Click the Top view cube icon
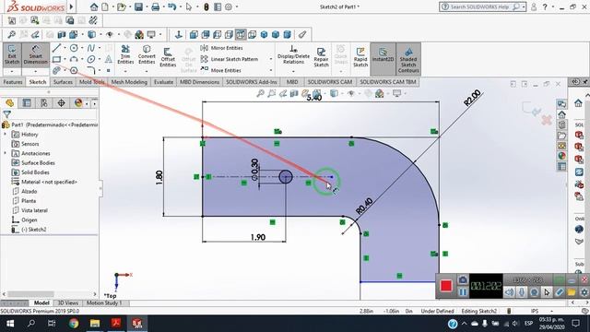The height and width of the screenshot is (332, 590). [241, 35]
